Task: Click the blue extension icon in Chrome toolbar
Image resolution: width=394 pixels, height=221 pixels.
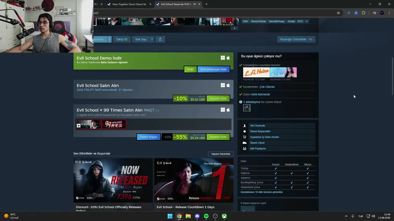Action: [x=356, y=13]
